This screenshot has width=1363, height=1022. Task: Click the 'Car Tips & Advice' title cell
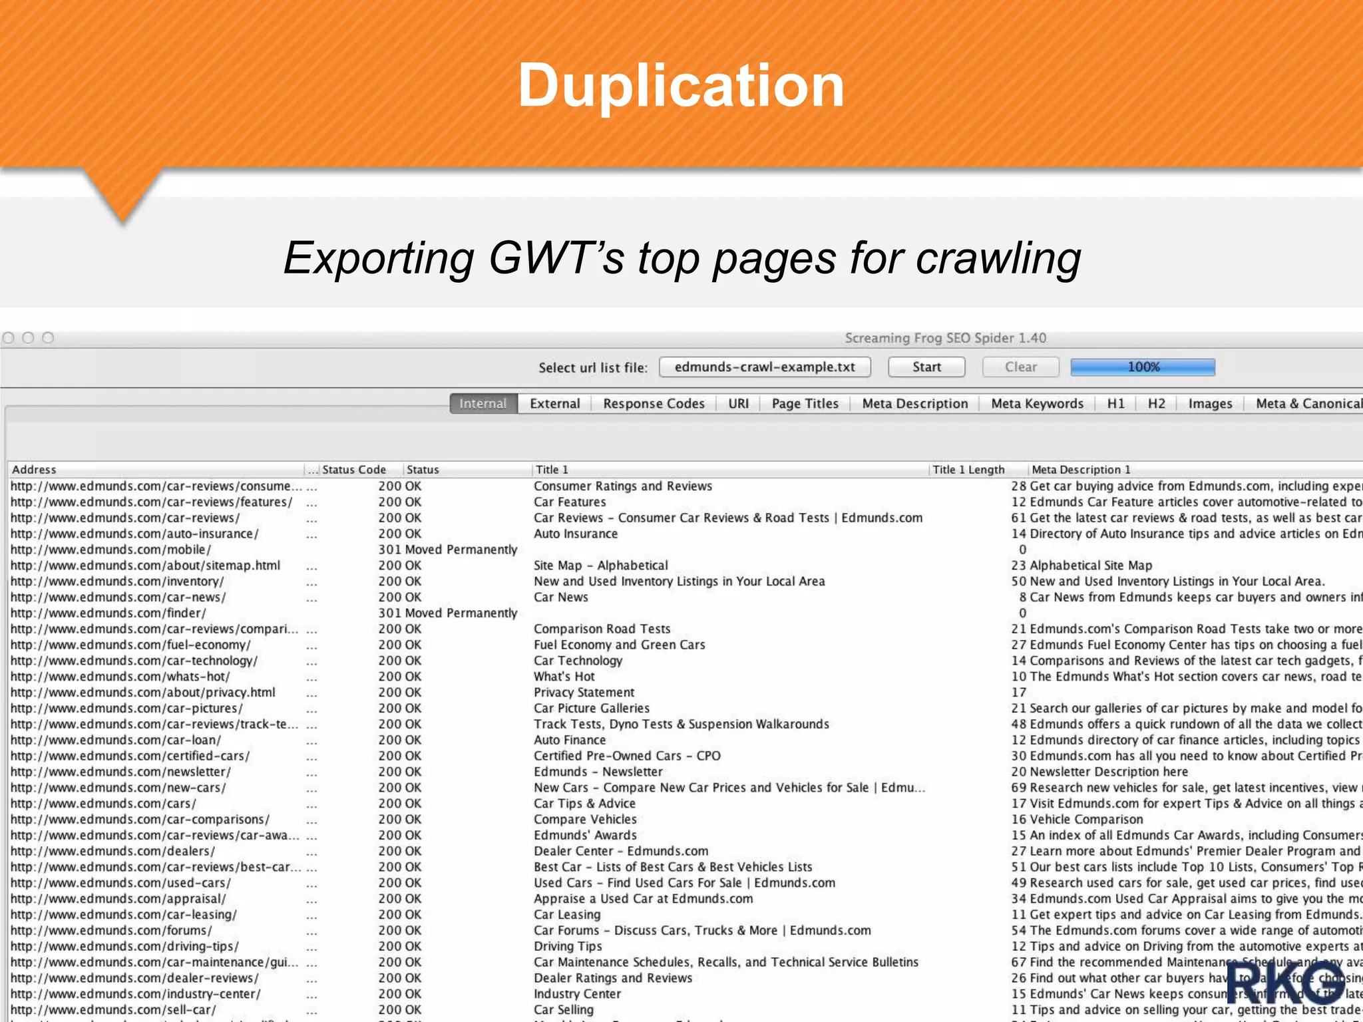pyautogui.click(x=584, y=804)
